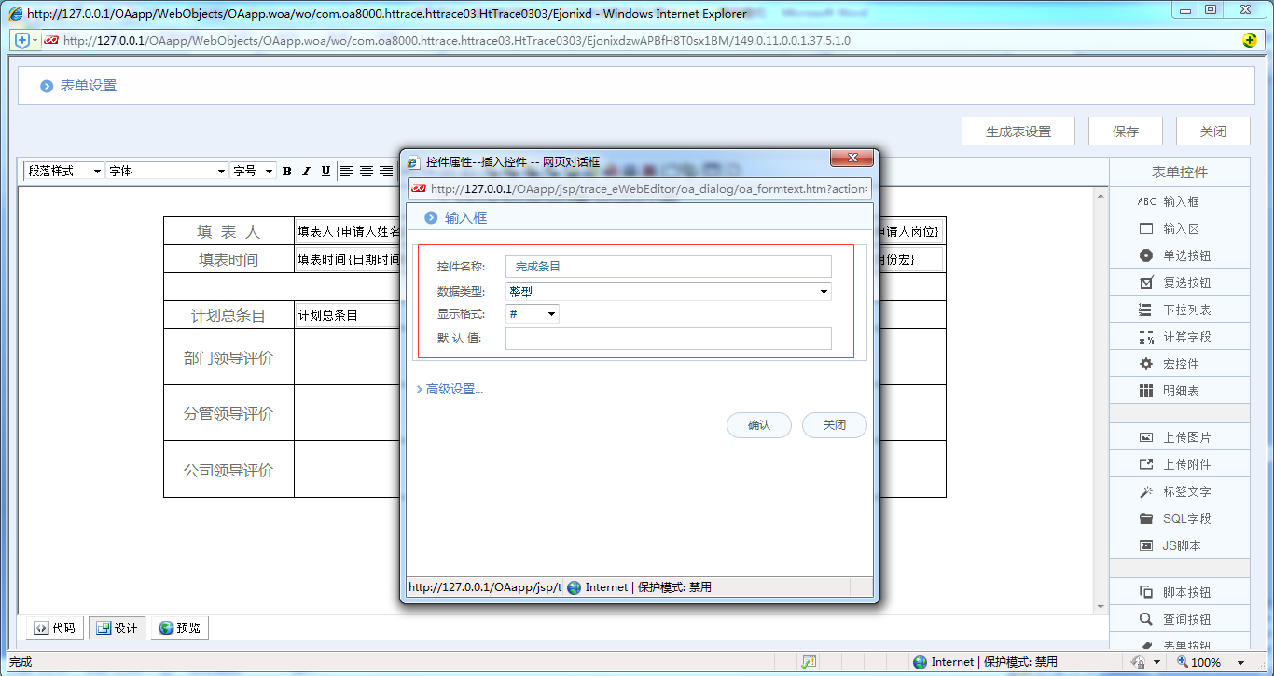Confirm the dialog with the 确认 button
The image size is (1274, 676).
pos(758,424)
